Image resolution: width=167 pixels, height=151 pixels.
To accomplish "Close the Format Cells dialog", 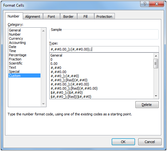I will tap(157, 4).
